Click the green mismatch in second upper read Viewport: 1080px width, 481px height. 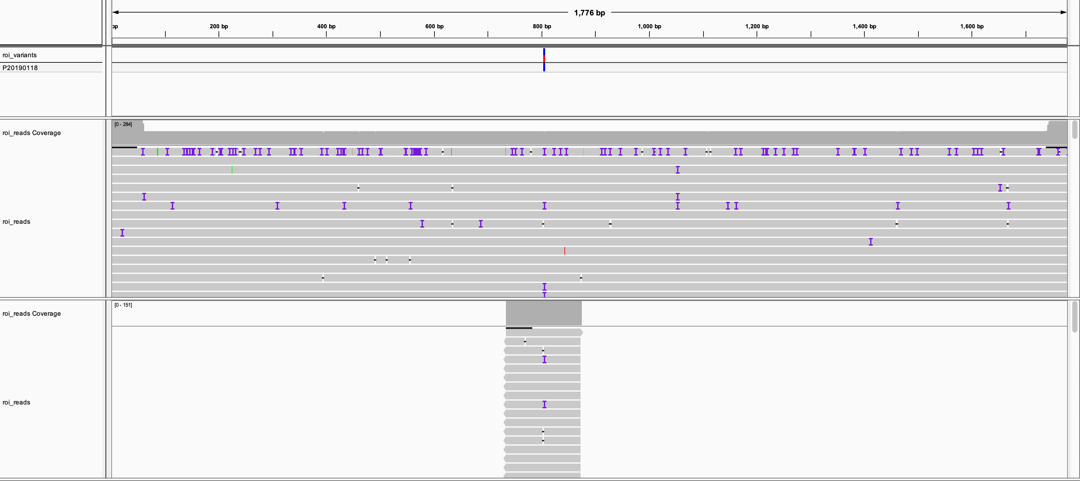click(232, 170)
